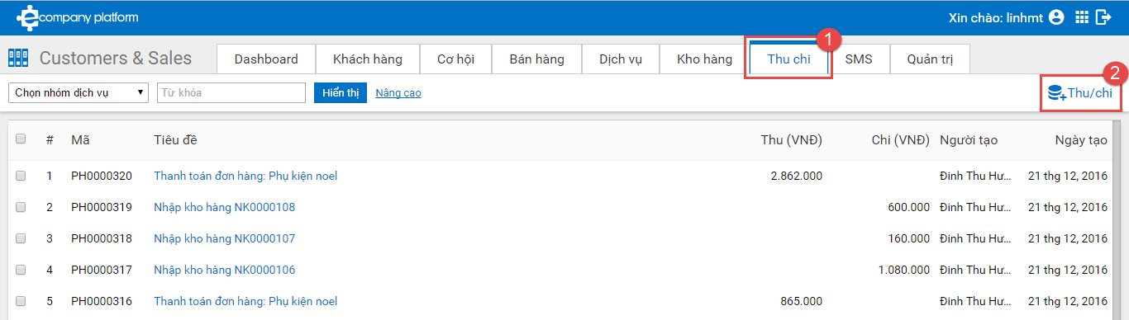Click the code PH0000318

[x=102, y=238]
